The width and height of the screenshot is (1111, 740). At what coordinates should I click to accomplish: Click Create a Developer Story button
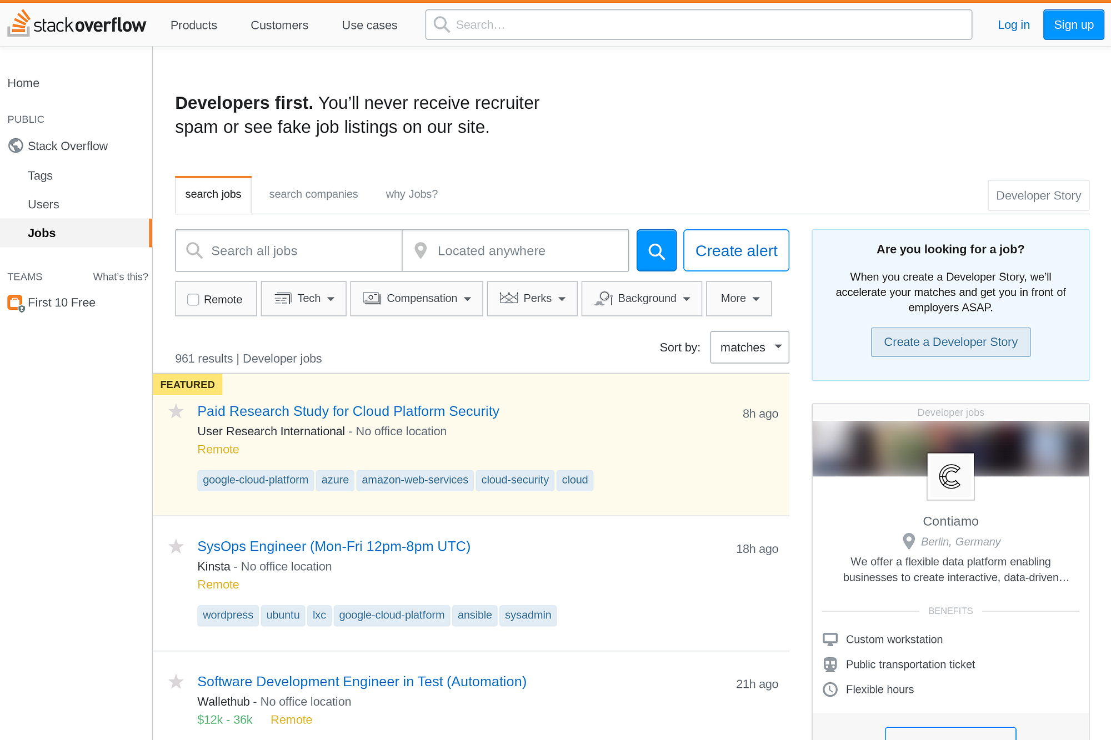point(950,342)
